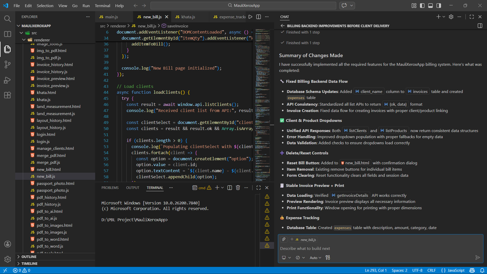
Task: Open the Auto model picker dropdown
Action: click(315, 257)
